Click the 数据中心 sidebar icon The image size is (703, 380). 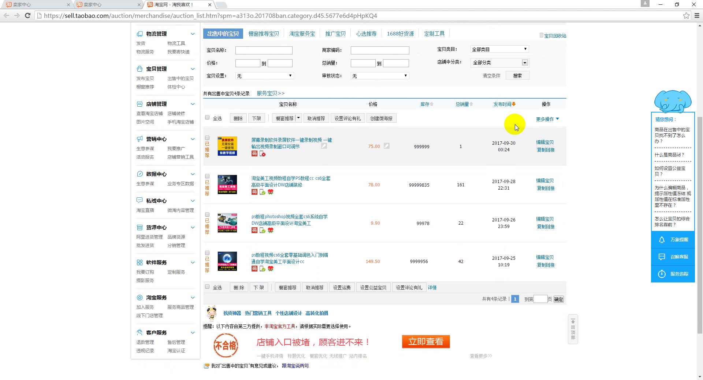coord(140,174)
